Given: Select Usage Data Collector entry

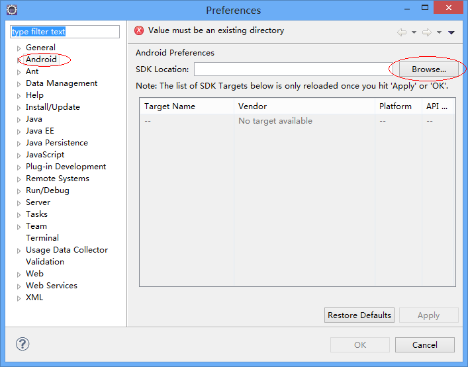Looking at the screenshot, I should pos(67,250).
